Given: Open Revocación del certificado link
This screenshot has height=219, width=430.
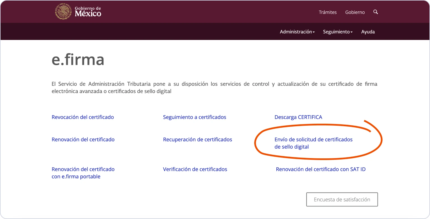Looking at the screenshot, I should (83, 117).
